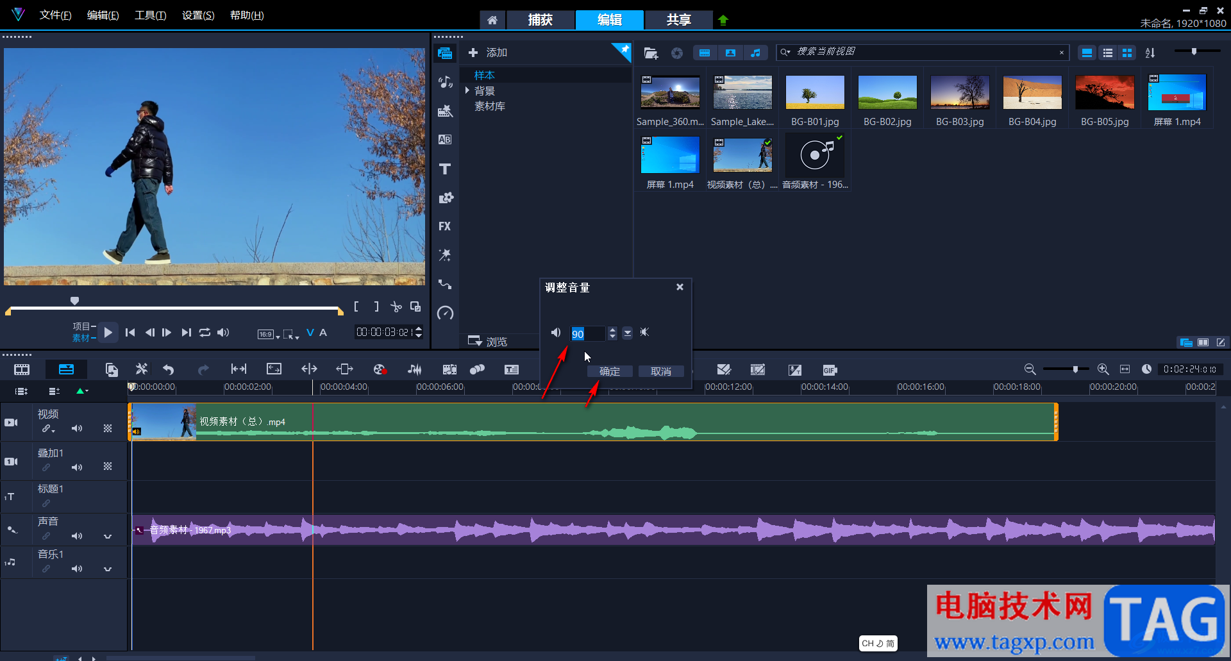
Task: Open the volume slider dropdown in dialog
Action: click(628, 333)
